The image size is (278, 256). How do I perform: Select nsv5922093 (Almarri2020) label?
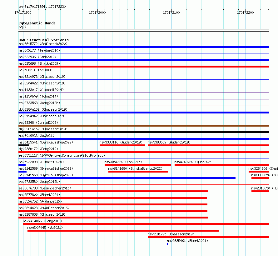click(x=41, y=162)
